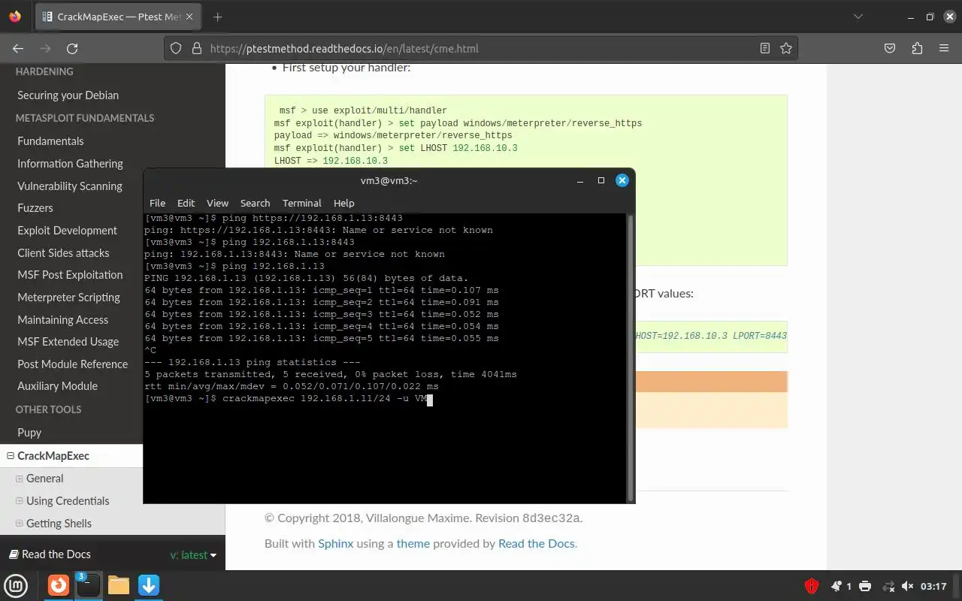962x601 pixels.
Task: Open the terminal Help menu
Action: pyautogui.click(x=343, y=203)
